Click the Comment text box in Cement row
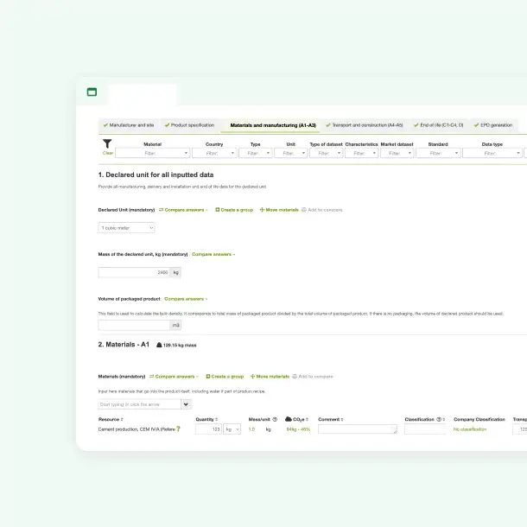 358,429
